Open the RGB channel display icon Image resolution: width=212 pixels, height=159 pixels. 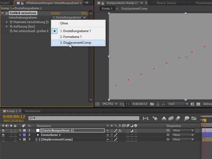click(164, 104)
